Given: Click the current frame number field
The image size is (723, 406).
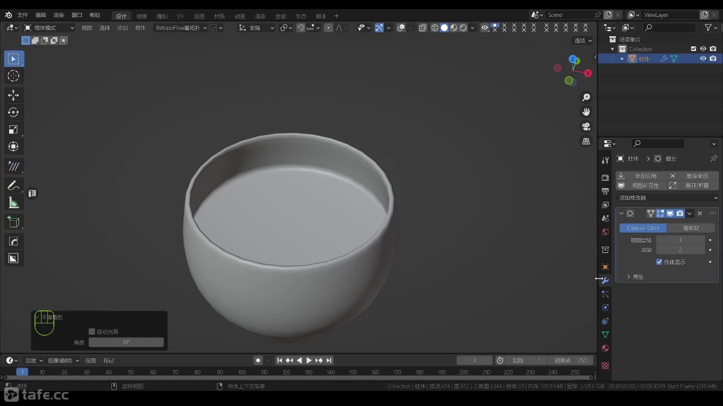Looking at the screenshot, I should click(474, 361).
